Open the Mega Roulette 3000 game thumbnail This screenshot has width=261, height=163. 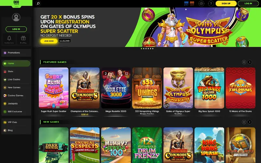[x=116, y=88]
